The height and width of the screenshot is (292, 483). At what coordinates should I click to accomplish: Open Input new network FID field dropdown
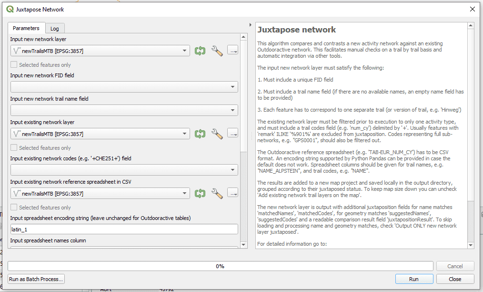124,87
